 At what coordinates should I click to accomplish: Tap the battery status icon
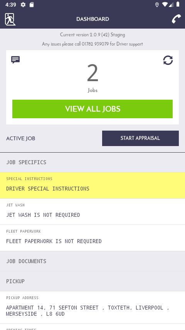178,4
